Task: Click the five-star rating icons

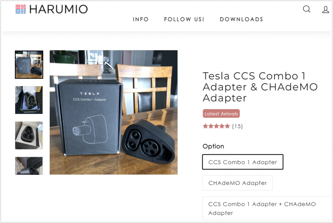Action: coord(216,126)
